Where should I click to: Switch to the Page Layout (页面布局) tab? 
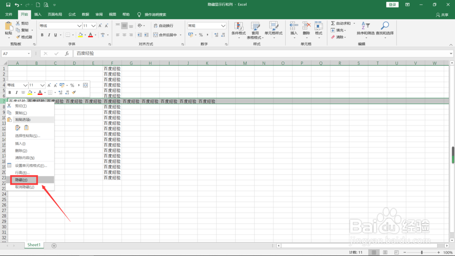55,15
